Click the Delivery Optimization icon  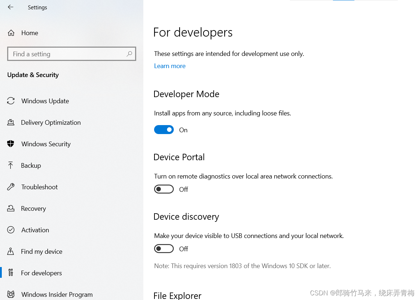tap(11, 122)
